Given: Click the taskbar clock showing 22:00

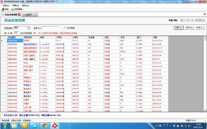Looking at the screenshot, I should [x=198, y=126].
